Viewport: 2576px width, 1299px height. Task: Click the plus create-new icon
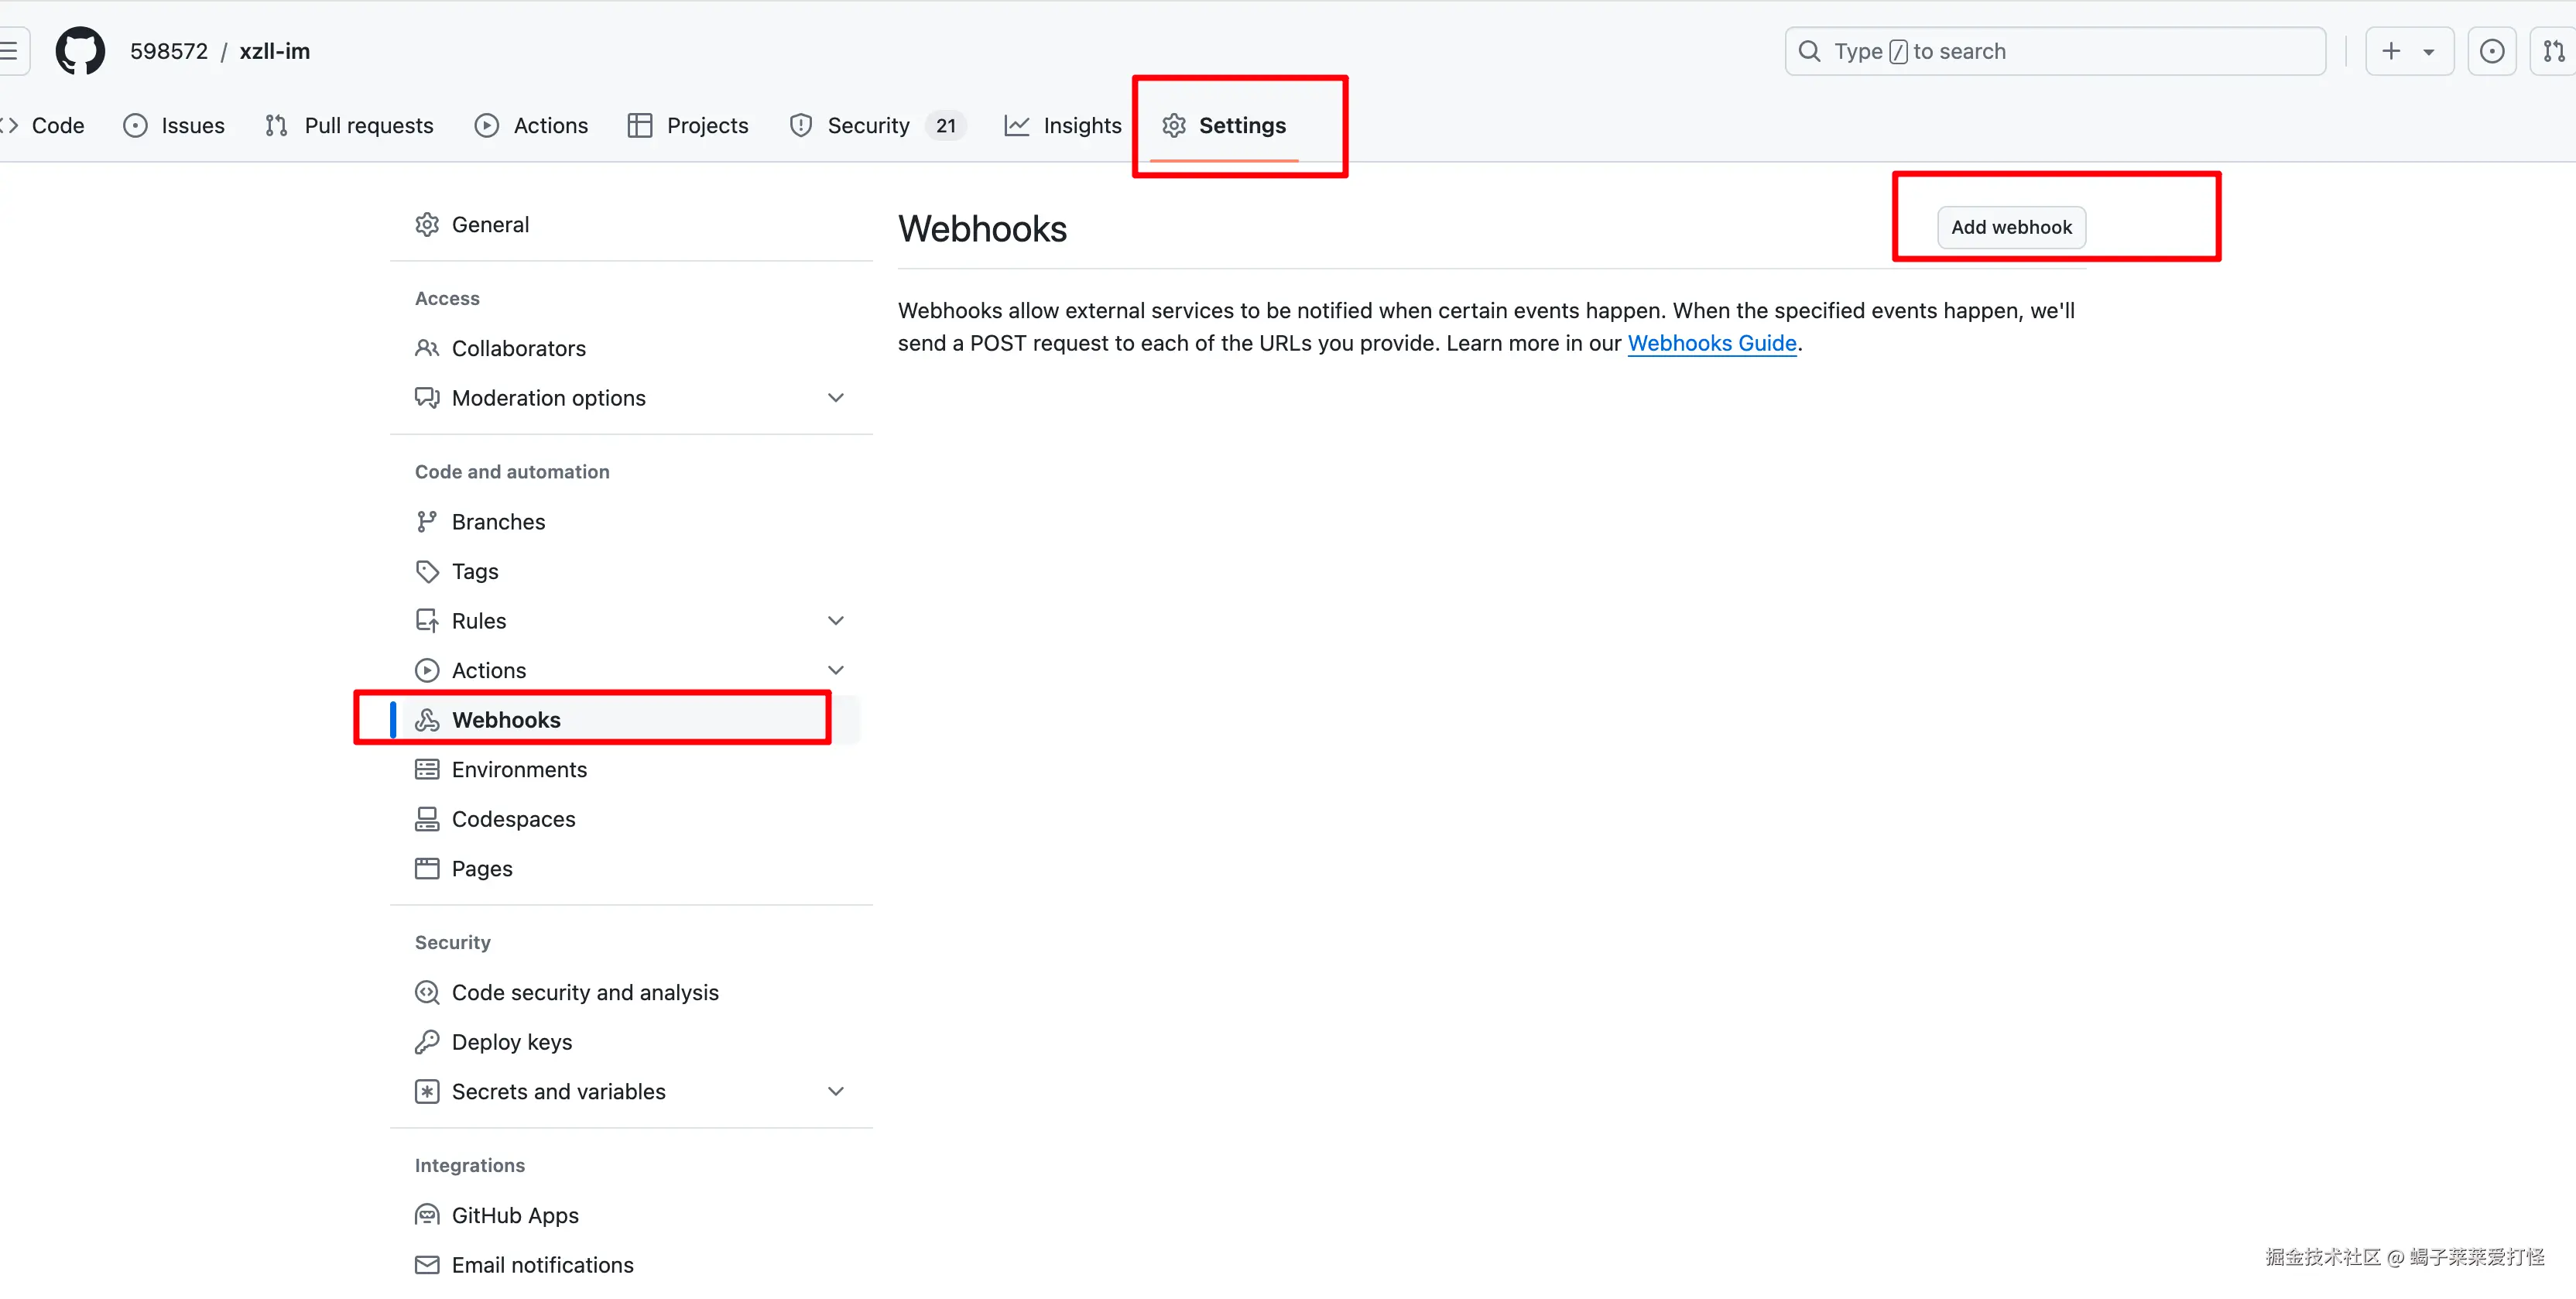pos(2391,51)
